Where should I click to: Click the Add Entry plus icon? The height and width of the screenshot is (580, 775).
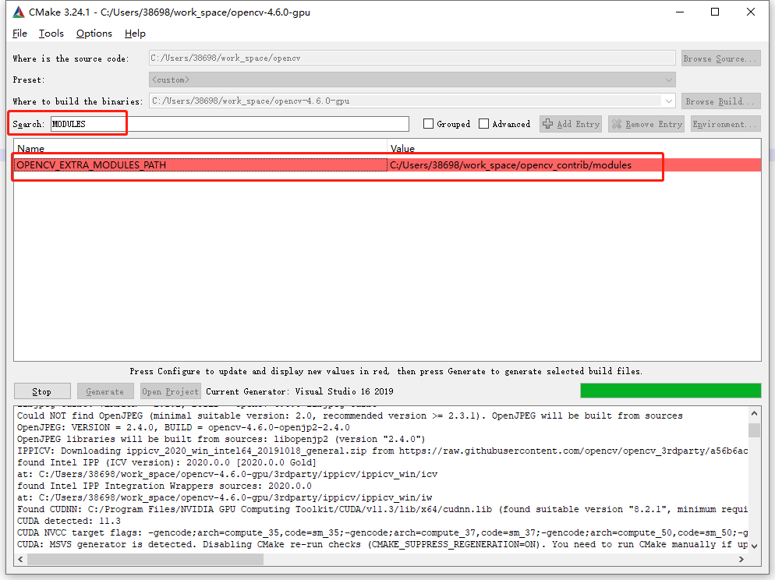tap(548, 124)
